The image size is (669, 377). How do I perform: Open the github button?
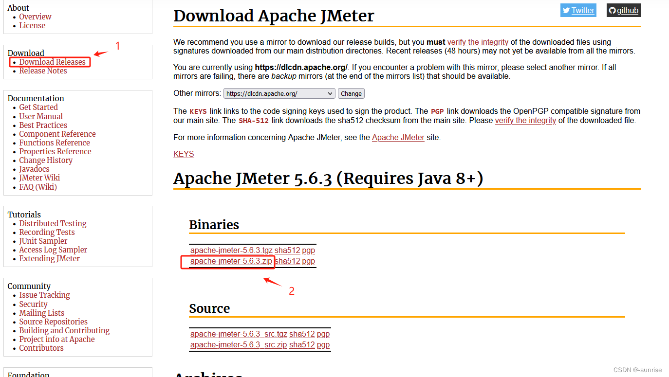[x=623, y=10]
